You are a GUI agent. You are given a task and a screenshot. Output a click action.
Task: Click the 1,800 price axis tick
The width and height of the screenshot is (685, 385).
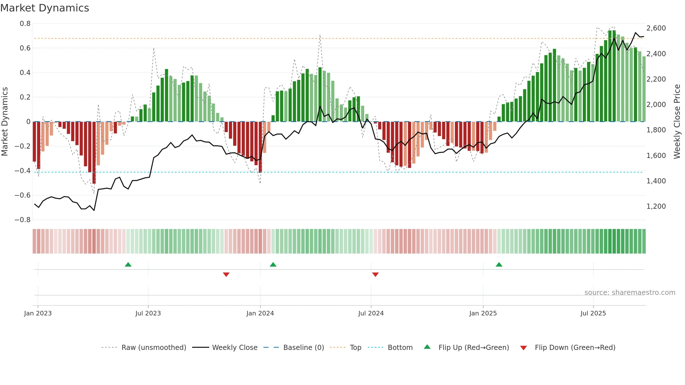point(656,130)
